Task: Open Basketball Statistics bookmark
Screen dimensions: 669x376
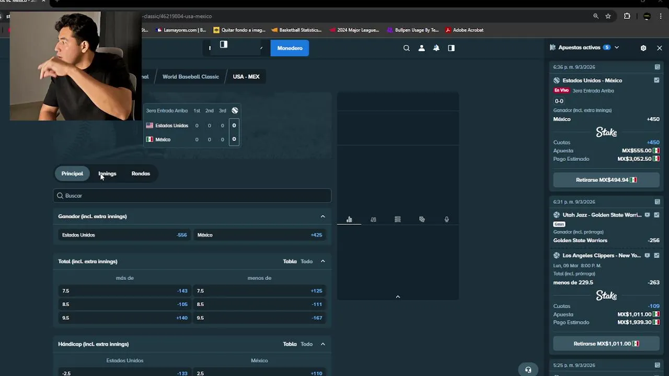Action: 296,30
